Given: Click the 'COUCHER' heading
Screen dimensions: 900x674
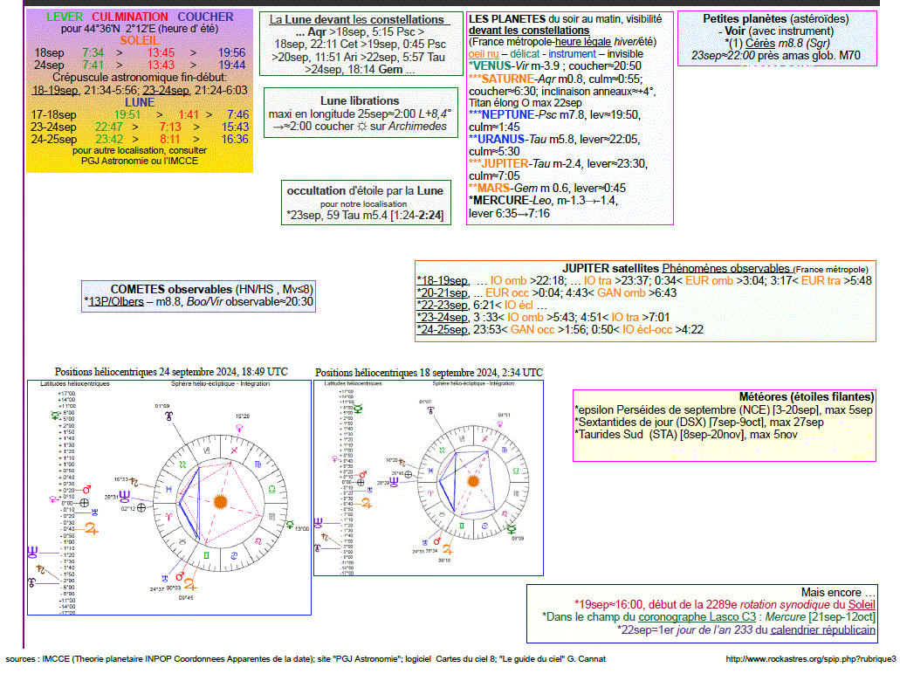Looking at the screenshot, I should (205, 17).
